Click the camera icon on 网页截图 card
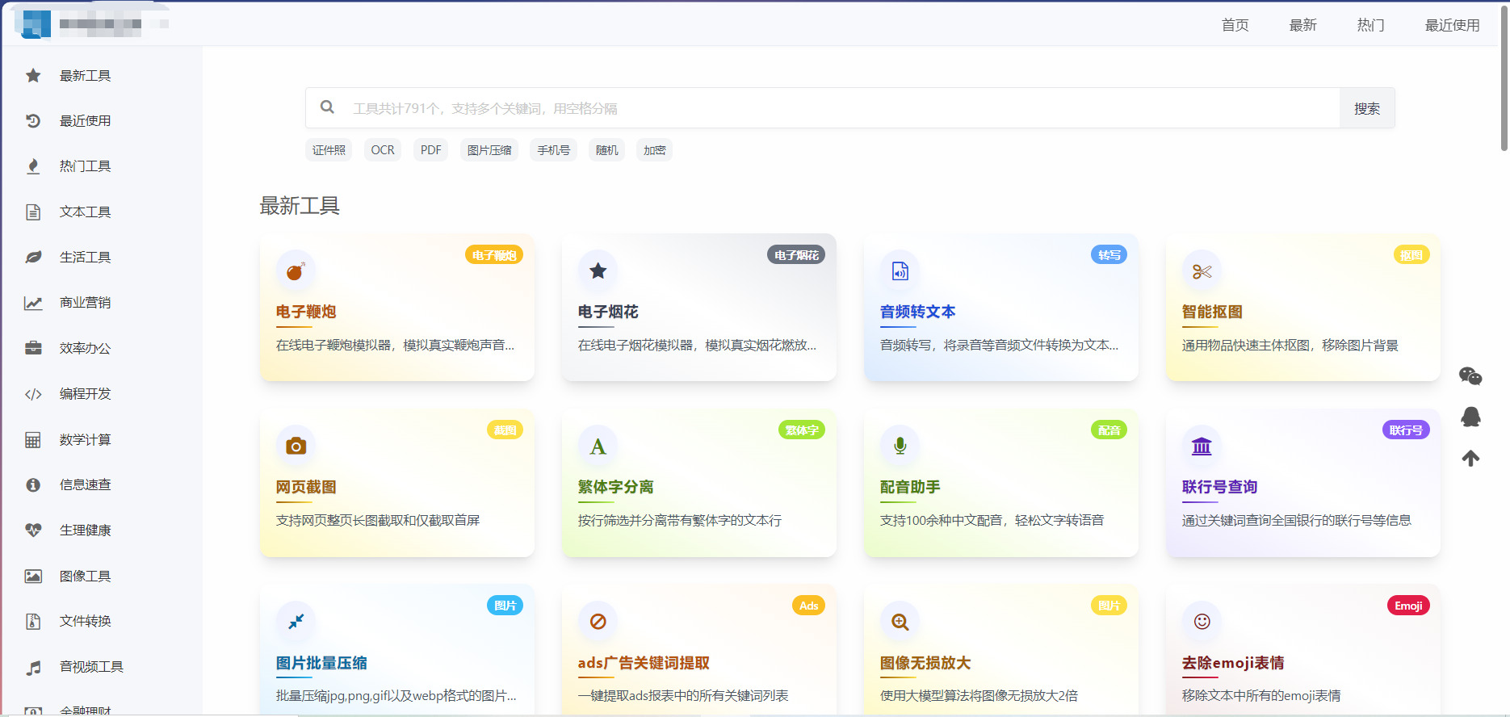1510x717 pixels. click(x=296, y=447)
